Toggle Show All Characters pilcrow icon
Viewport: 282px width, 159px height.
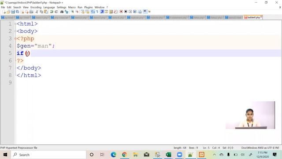97,12
